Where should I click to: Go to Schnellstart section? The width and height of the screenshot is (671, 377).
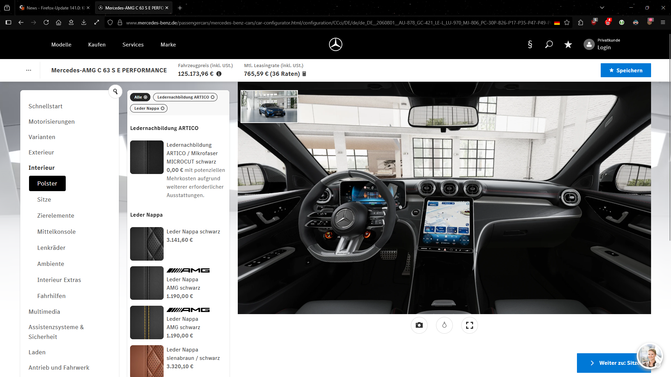click(45, 106)
